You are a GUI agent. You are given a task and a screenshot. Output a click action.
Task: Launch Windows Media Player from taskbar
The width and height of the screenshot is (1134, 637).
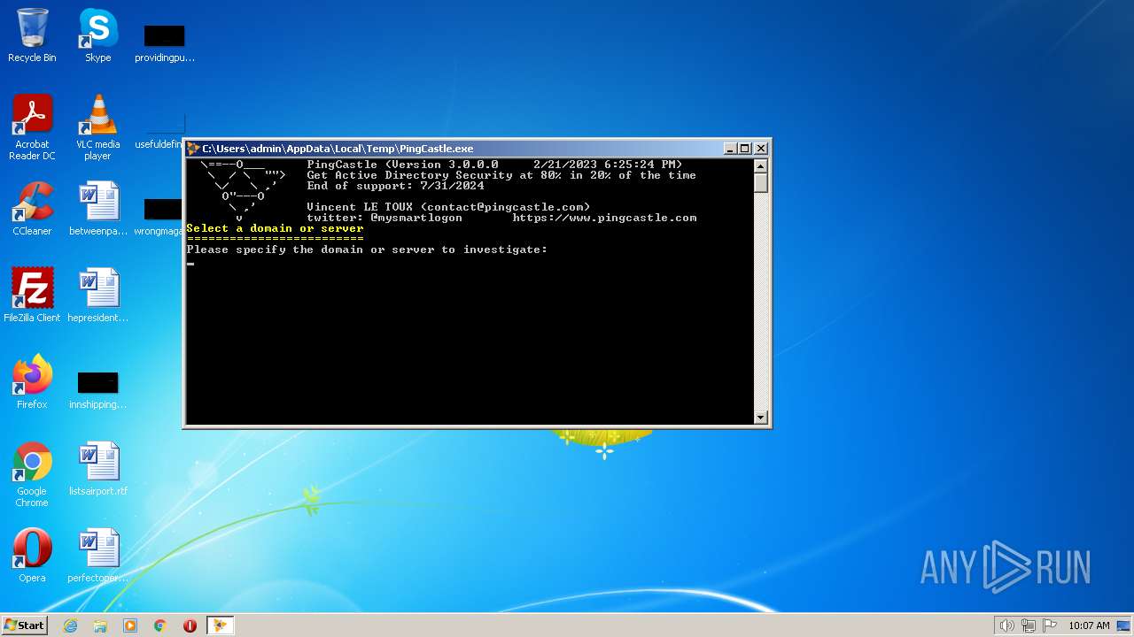pos(130,625)
